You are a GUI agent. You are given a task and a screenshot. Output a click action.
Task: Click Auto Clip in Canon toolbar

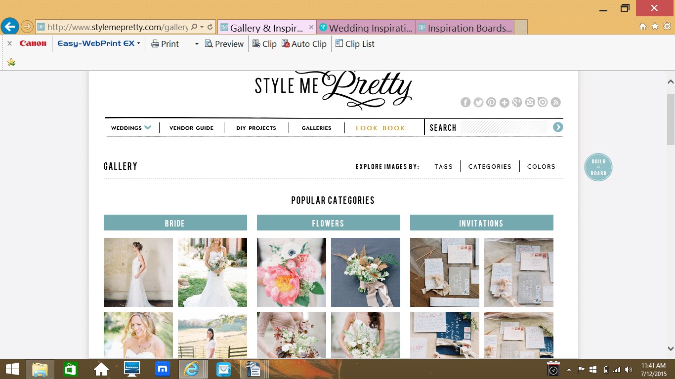304,44
